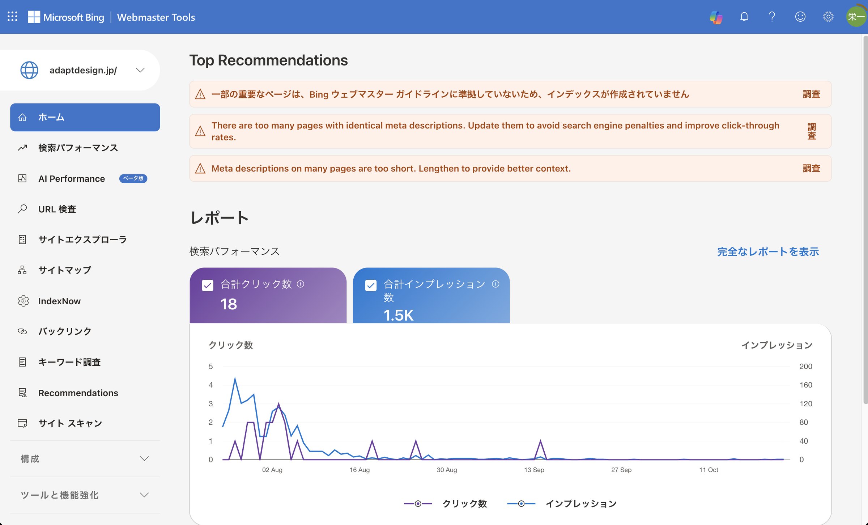Click info icon next to 合計クリック数
Viewport: 868px width, 525px height.
pos(301,284)
